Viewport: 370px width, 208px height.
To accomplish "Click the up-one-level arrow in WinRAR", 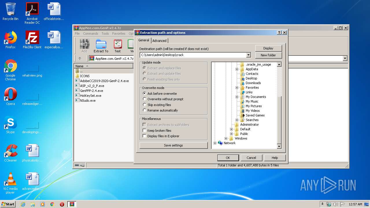I will [x=80, y=58].
